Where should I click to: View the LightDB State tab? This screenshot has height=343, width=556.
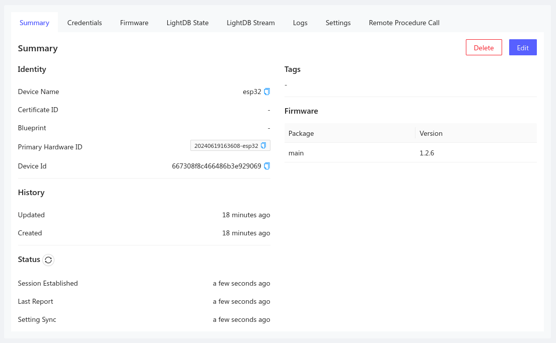click(x=187, y=23)
